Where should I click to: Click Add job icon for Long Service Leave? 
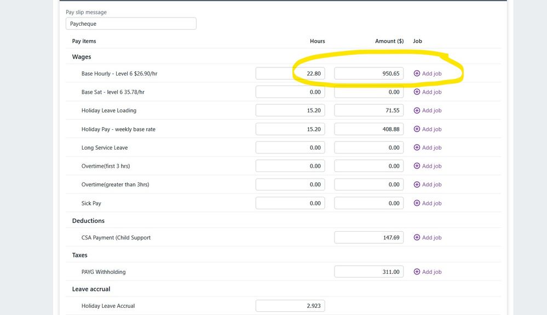pos(417,148)
